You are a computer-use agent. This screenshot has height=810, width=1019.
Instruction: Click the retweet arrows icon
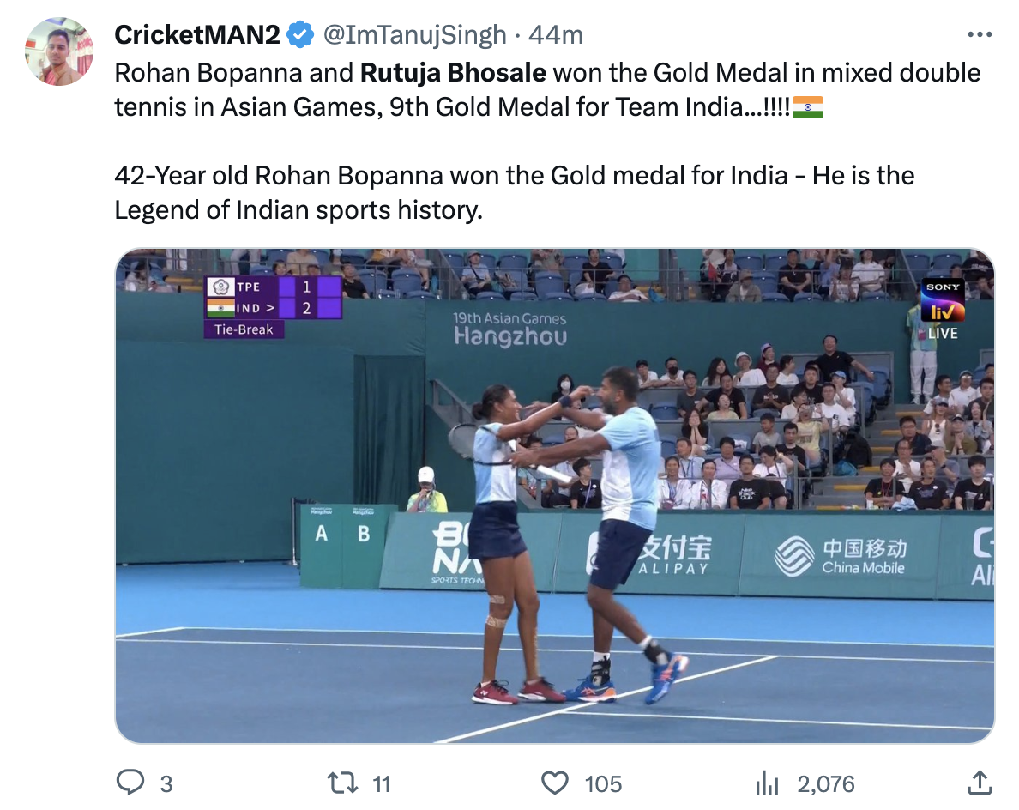coord(342,783)
